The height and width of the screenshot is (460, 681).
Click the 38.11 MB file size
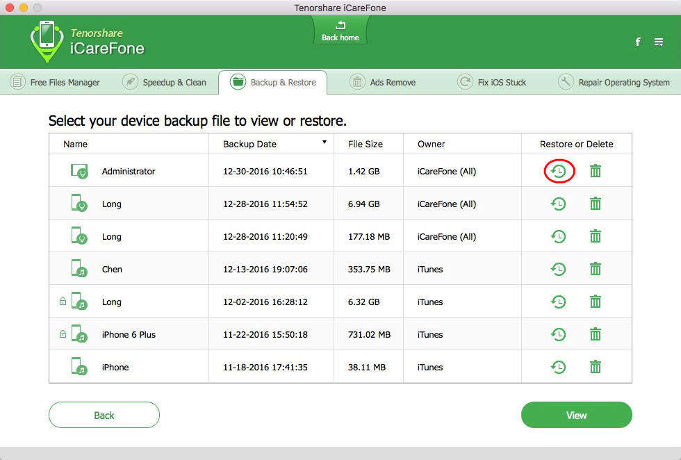[x=367, y=368]
